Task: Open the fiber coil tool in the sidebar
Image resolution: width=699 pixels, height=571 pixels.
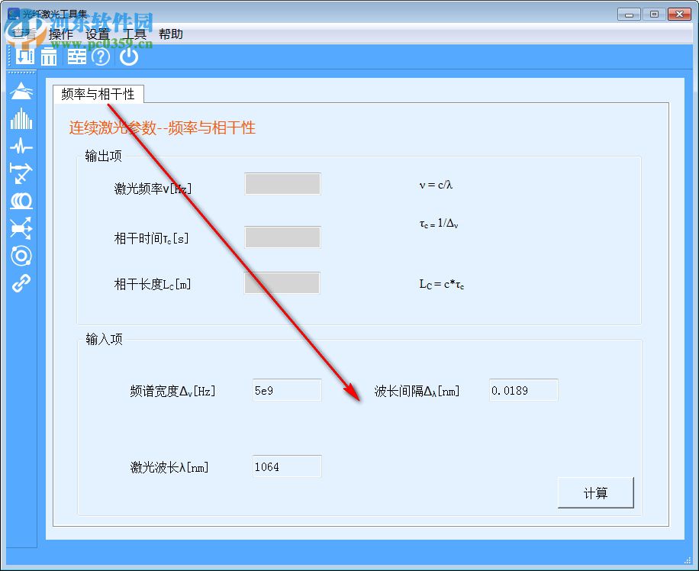Action: pyautogui.click(x=21, y=201)
